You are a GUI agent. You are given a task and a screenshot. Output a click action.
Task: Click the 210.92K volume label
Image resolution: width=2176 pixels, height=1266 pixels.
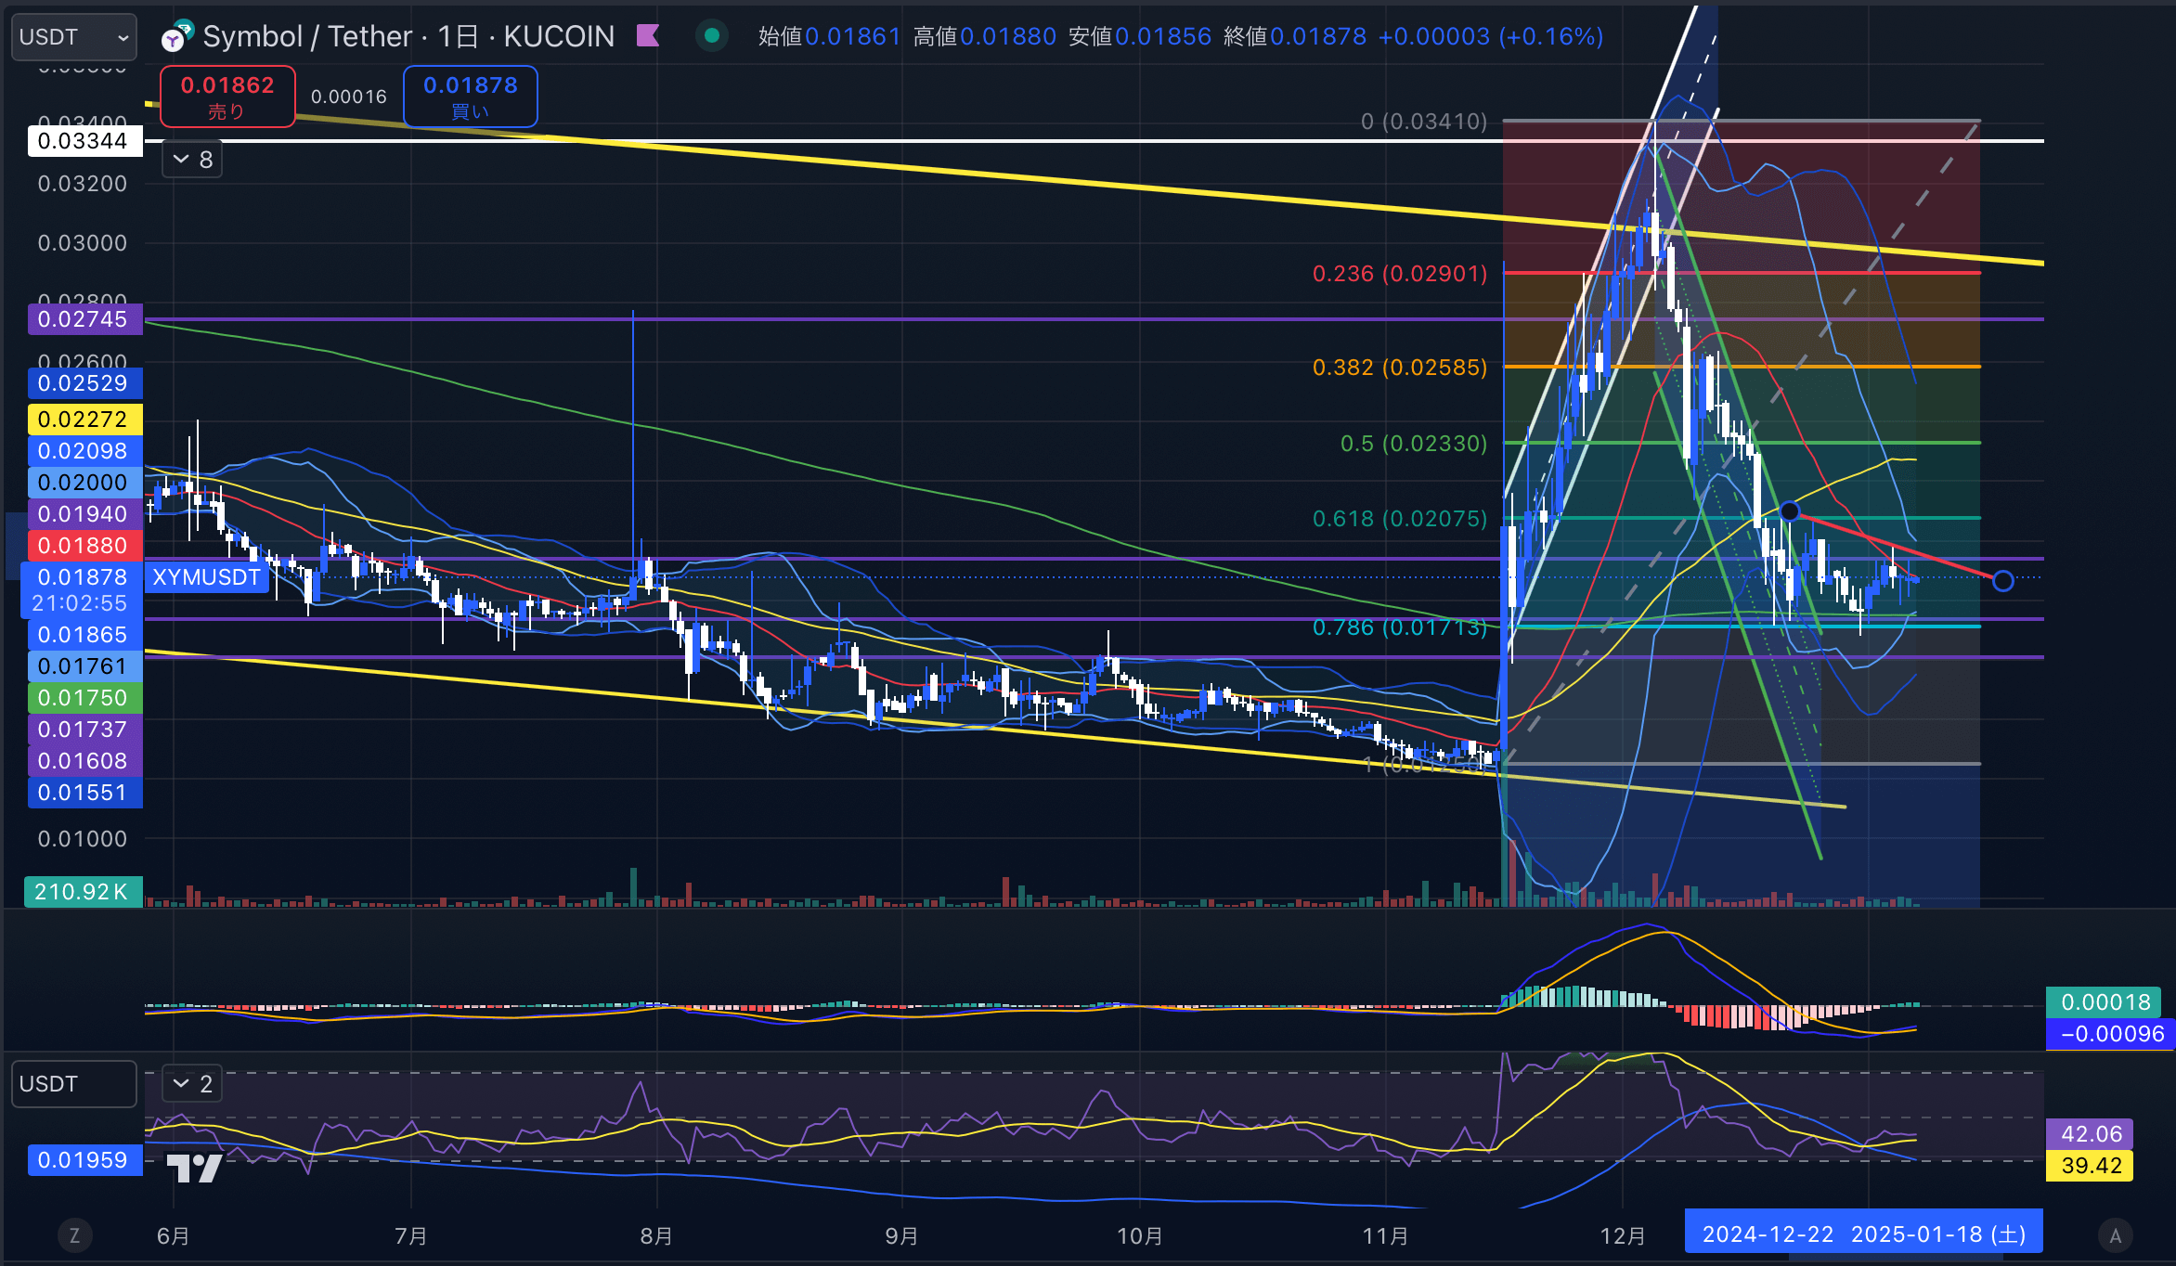click(x=83, y=892)
